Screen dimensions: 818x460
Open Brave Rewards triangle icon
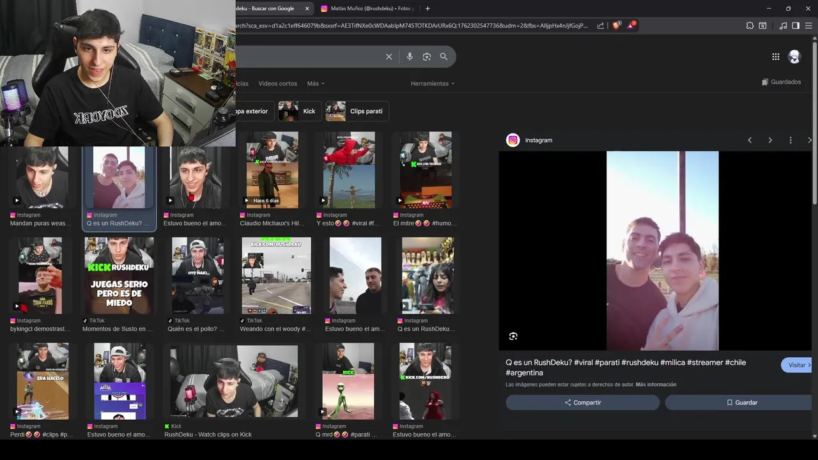pyautogui.click(x=631, y=26)
